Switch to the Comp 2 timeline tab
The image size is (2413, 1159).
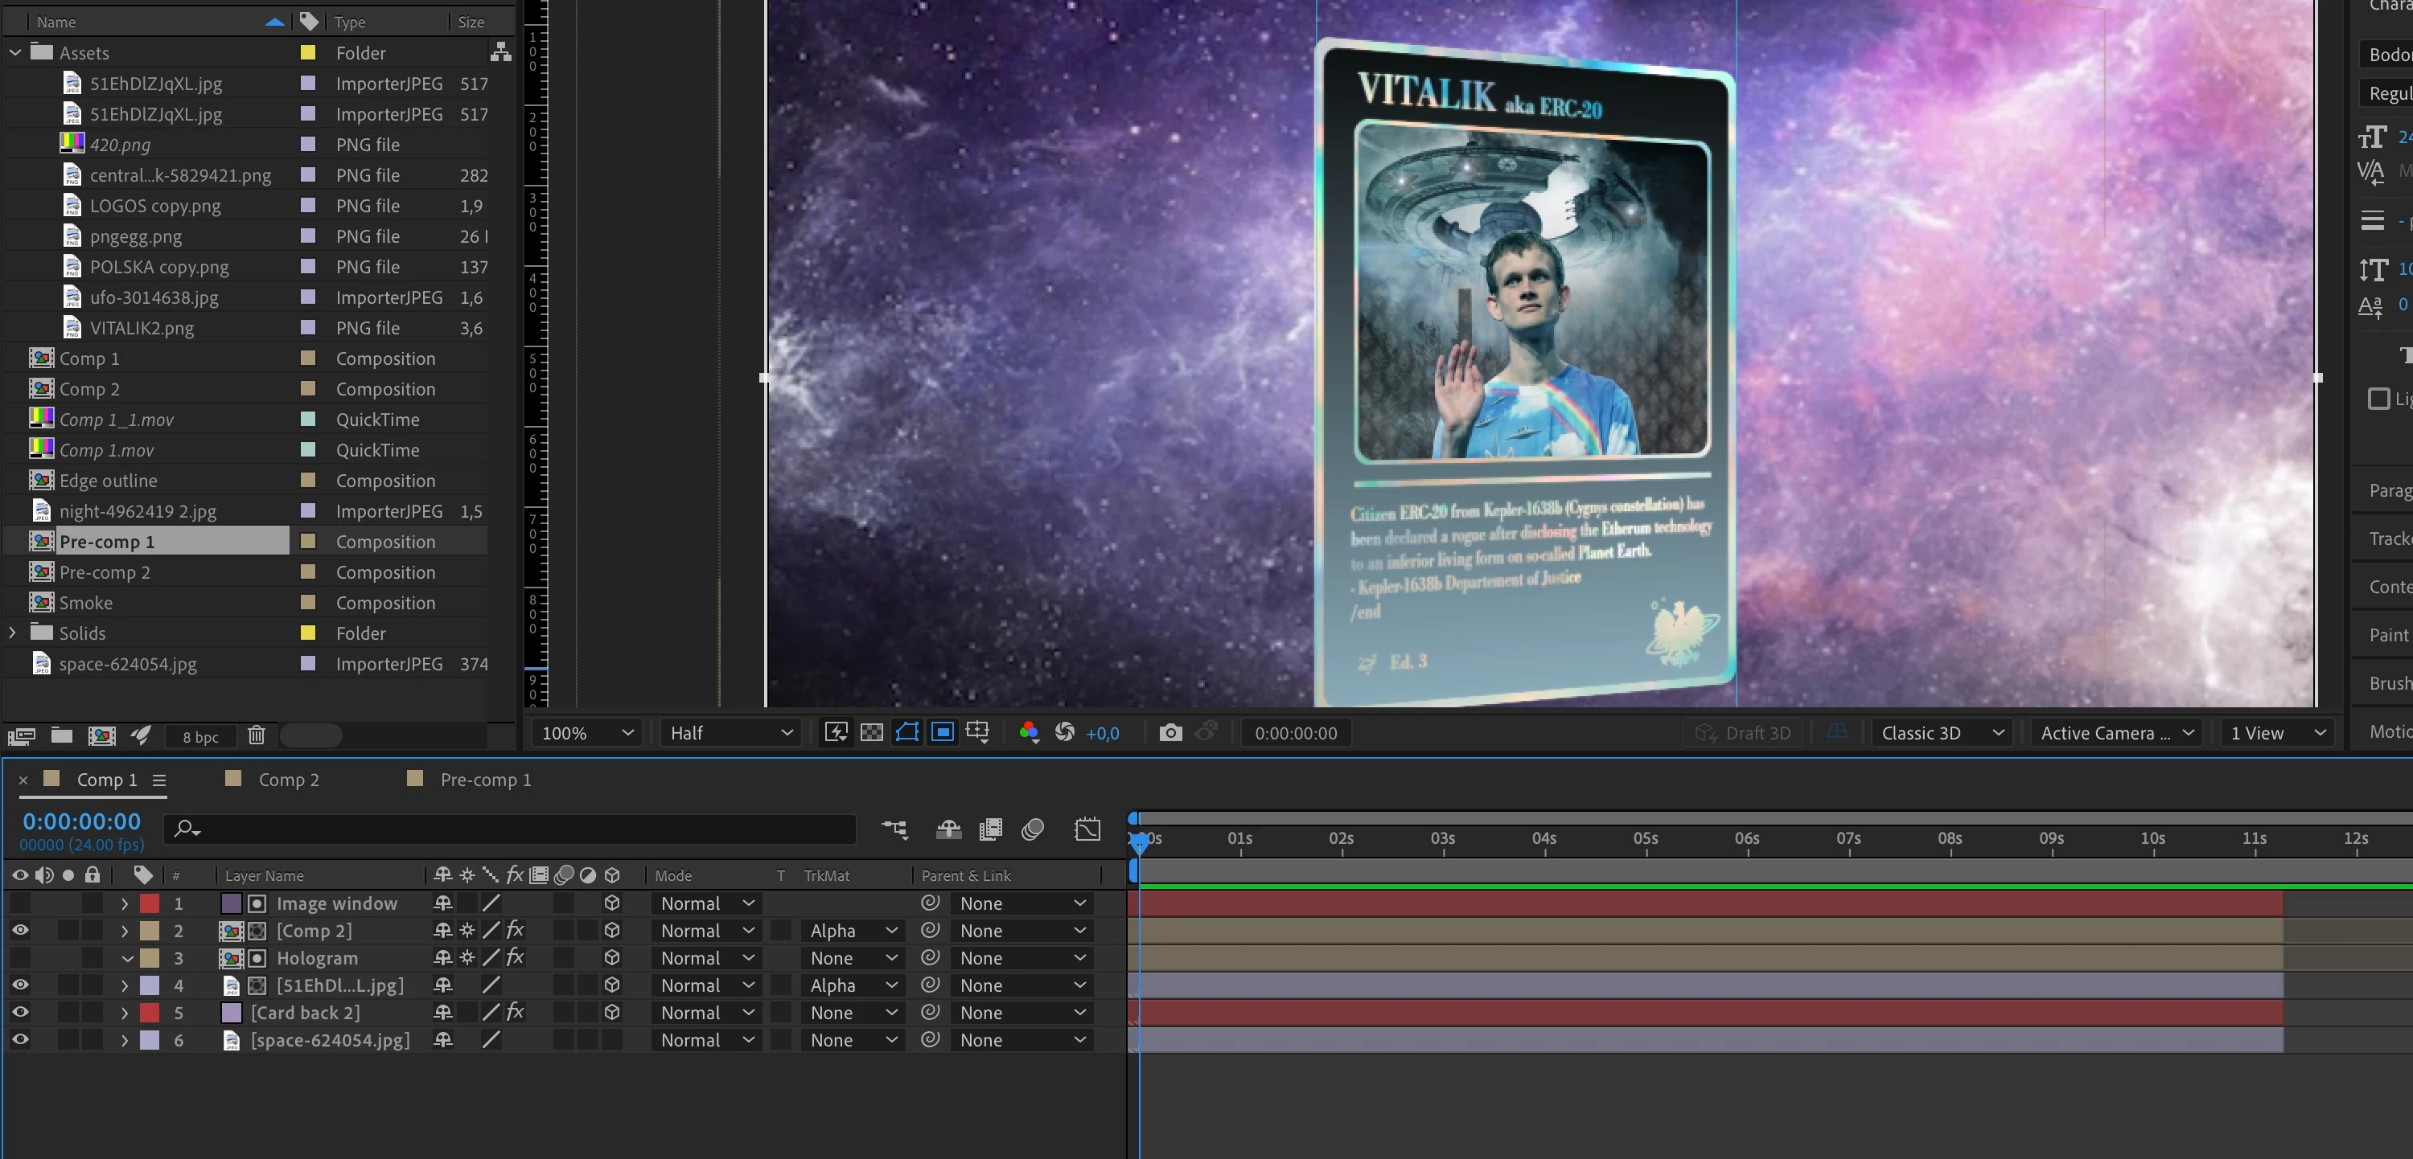tap(288, 780)
